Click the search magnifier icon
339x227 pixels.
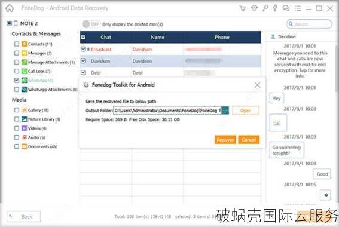pyautogui.click(x=291, y=24)
